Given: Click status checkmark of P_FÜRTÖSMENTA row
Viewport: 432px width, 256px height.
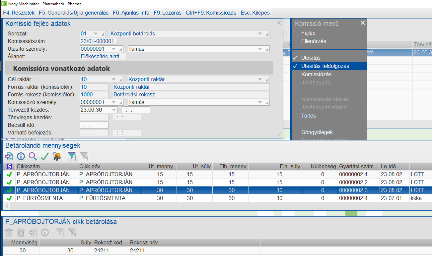Looking at the screenshot, I should click(x=9, y=198).
